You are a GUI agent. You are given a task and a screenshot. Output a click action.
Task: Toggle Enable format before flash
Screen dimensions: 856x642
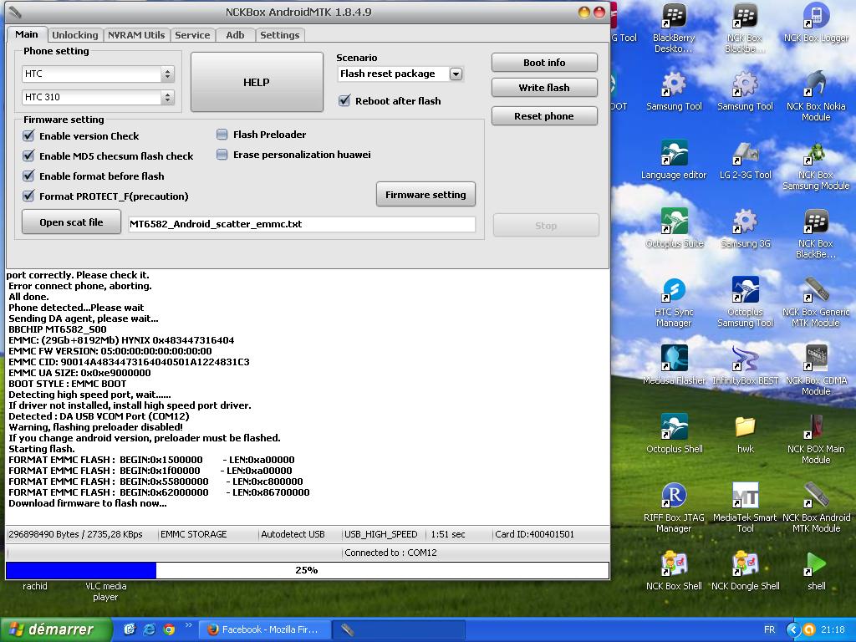[x=28, y=176]
